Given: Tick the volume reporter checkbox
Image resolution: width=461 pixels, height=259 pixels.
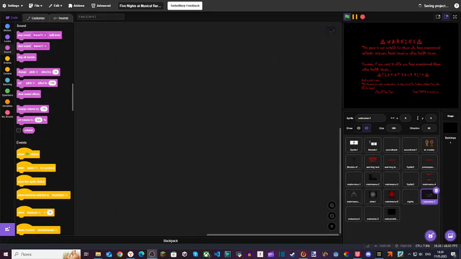Looking at the screenshot, I should click(18, 130).
